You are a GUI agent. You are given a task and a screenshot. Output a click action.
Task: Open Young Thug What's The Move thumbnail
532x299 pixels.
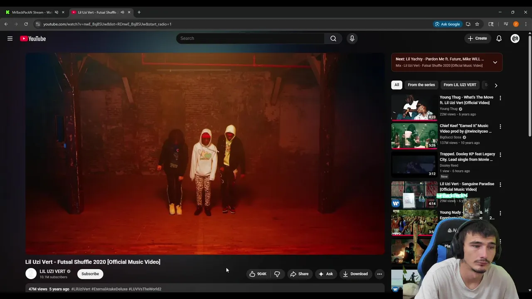414,108
